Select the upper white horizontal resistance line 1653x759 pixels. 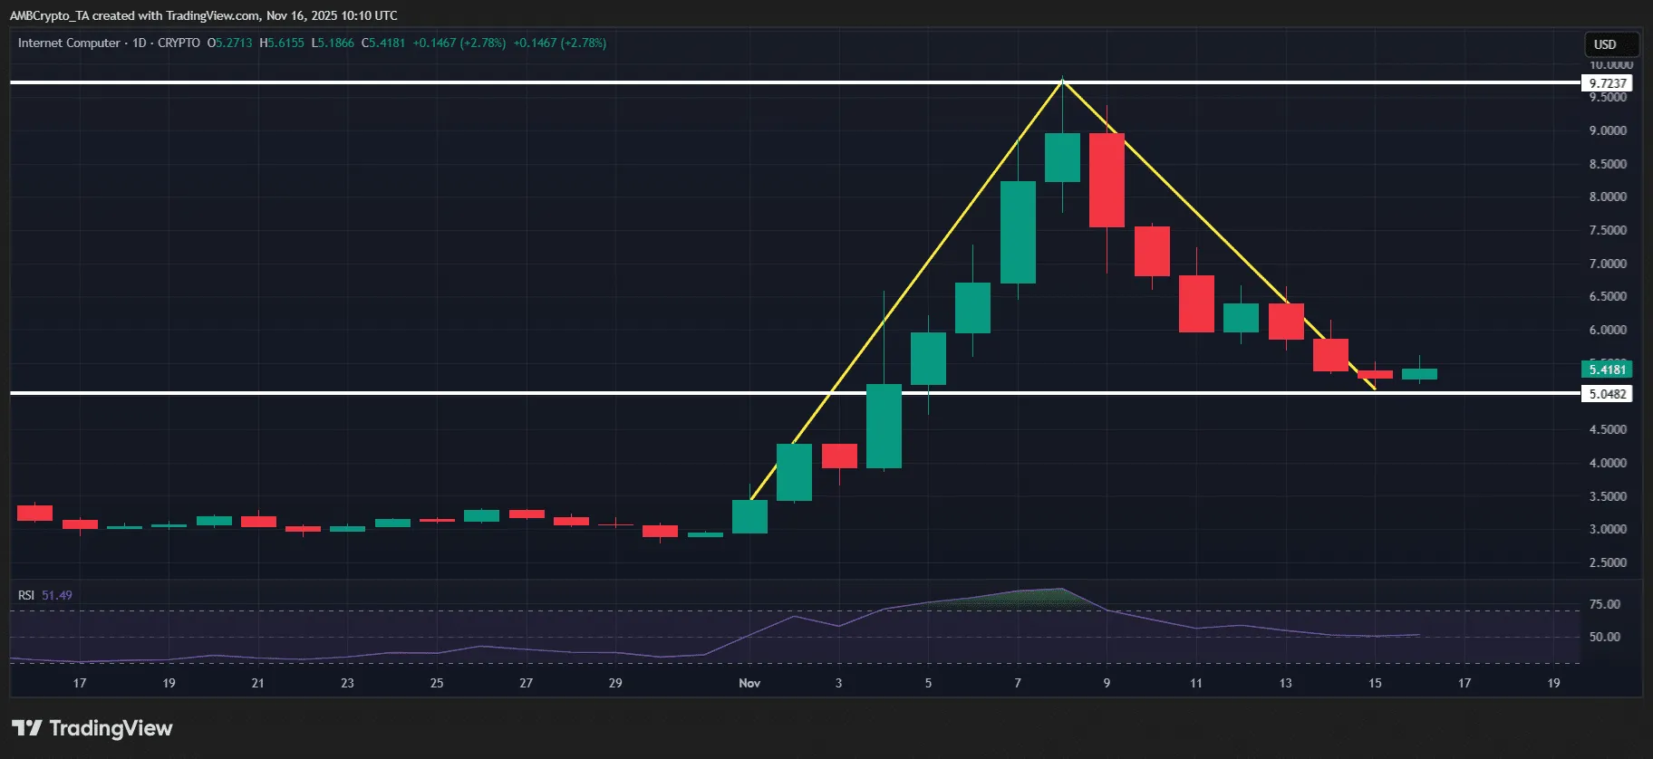453,82
